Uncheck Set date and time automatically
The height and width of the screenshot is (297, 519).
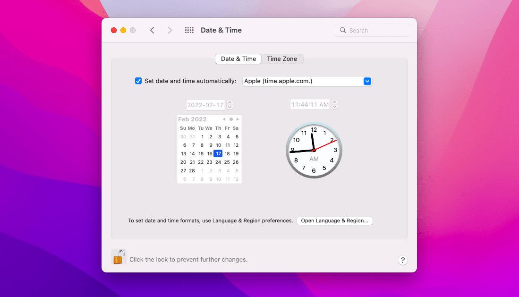[138, 81]
